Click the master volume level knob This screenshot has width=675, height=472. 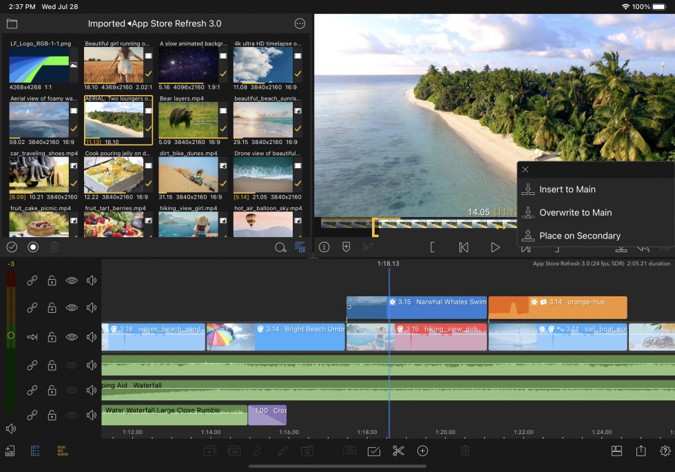[10, 336]
